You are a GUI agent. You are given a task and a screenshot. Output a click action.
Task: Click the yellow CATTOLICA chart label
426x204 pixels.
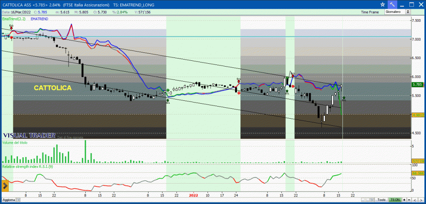pyautogui.click(x=53, y=88)
